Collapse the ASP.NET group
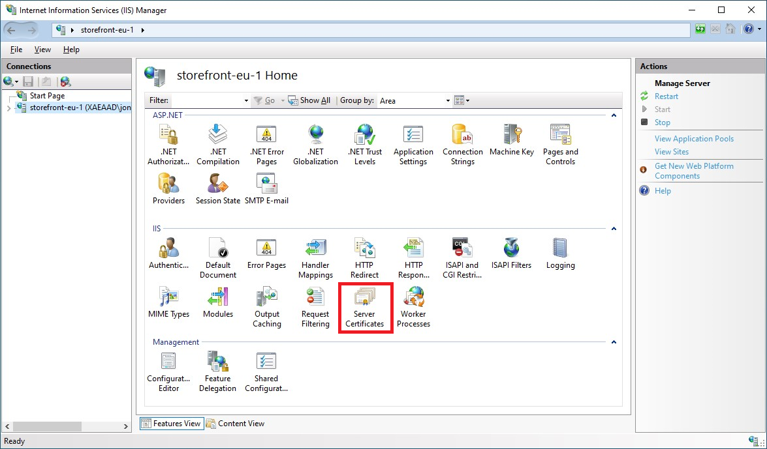 coord(614,115)
